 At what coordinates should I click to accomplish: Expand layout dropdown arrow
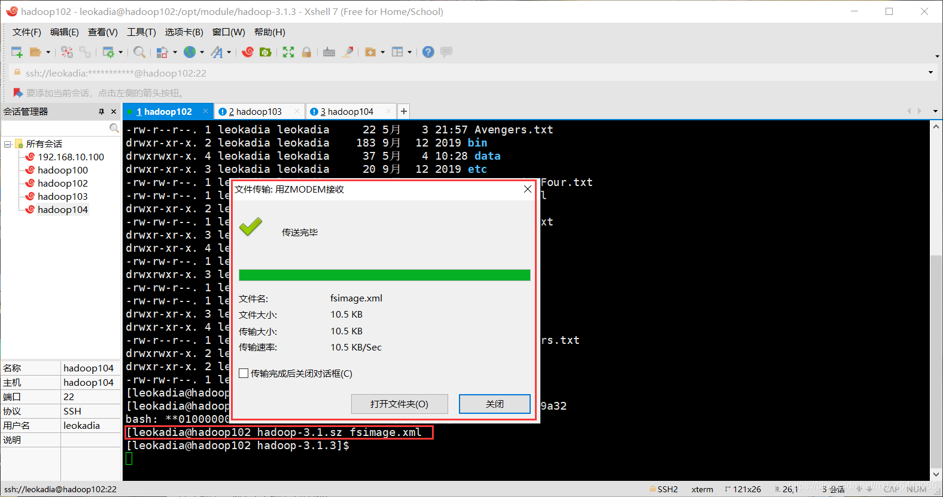410,53
